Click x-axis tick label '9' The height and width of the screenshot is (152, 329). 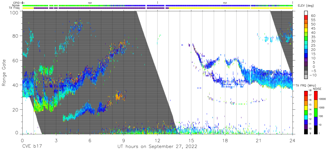pos(124,140)
